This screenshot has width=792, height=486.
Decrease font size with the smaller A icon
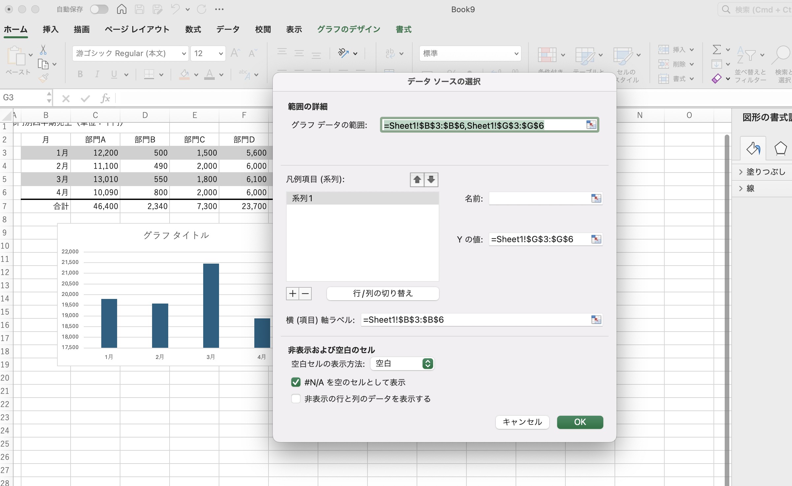point(253,53)
